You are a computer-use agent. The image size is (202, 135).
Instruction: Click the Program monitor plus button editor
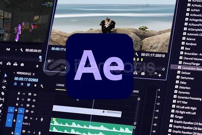[160, 75]
